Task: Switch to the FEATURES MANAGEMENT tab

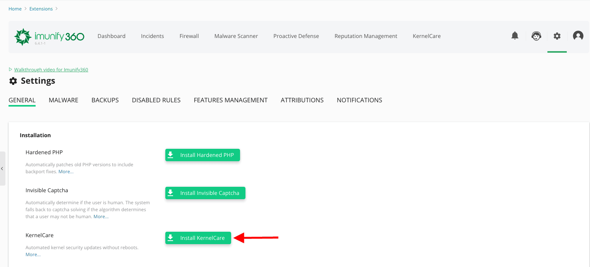Action: [x=231, y=100]
